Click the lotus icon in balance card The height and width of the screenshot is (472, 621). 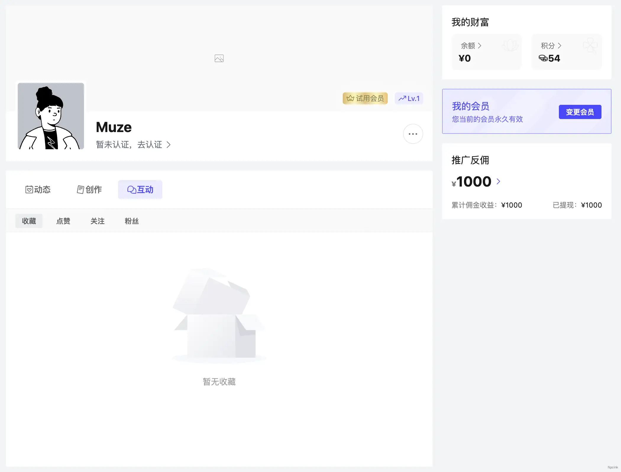pos(510,46)
